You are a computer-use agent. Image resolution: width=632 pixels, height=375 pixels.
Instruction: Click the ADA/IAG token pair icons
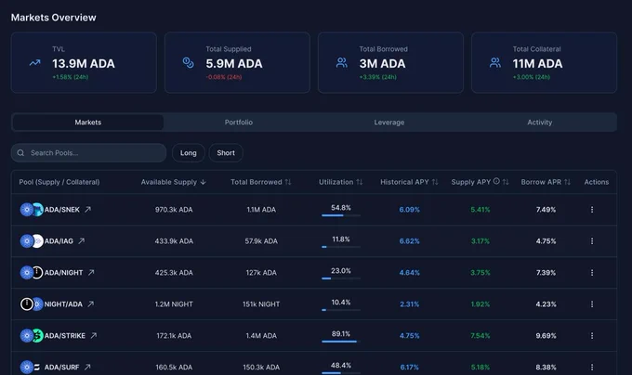(32, 241)
